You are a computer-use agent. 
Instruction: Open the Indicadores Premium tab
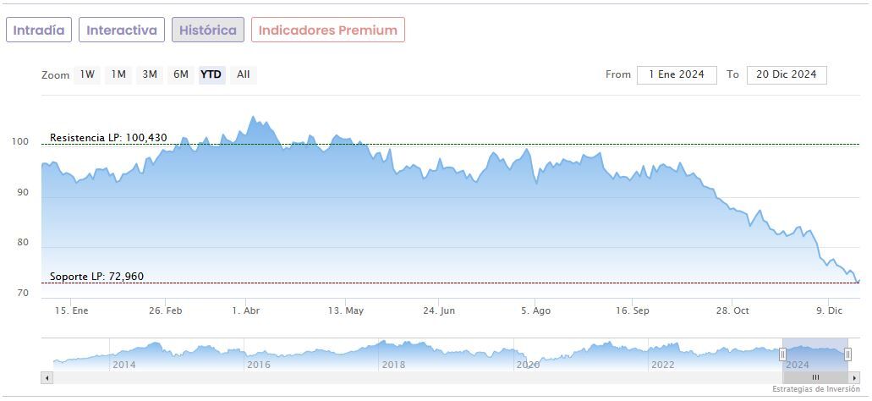327,30
